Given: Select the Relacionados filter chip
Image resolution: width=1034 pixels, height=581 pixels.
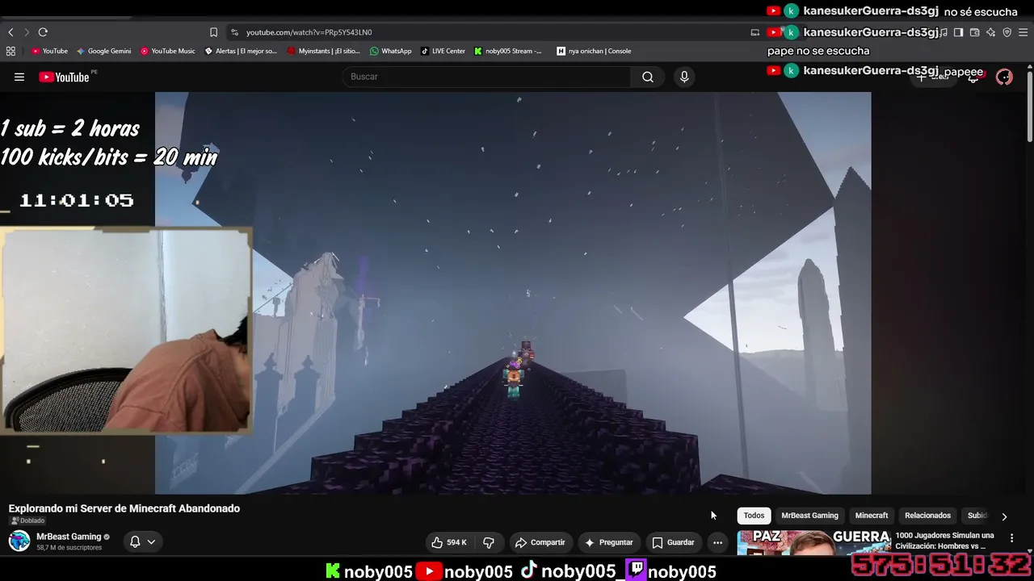Looking at the screenshot, I should (x=927, y=516).
